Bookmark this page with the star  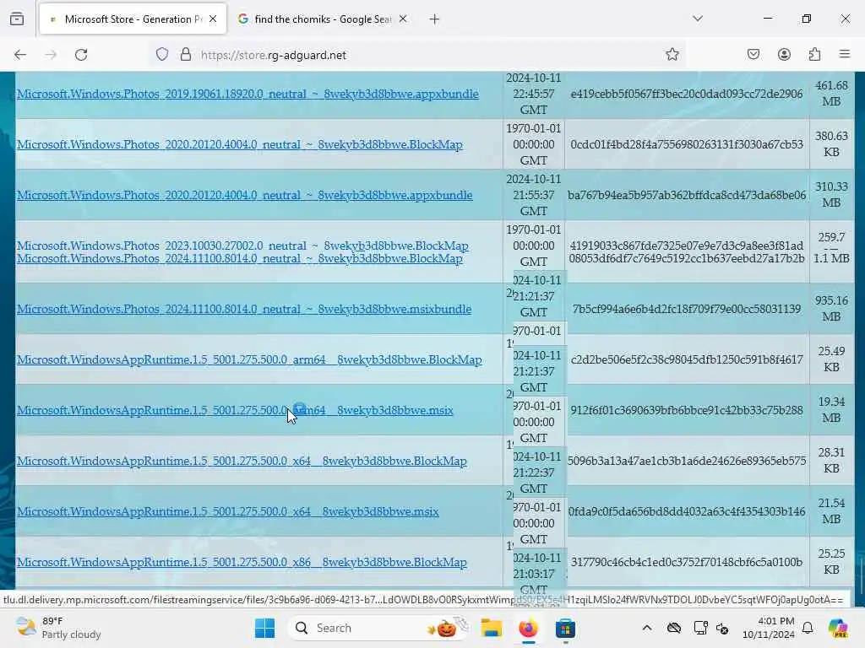672,55
